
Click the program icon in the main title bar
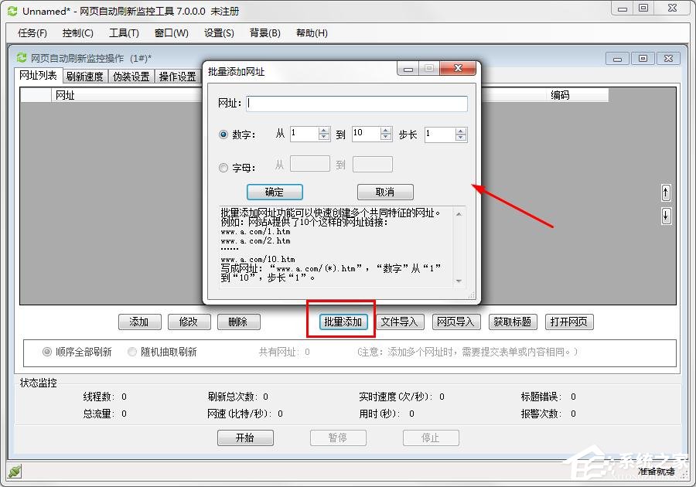(12, 9)
